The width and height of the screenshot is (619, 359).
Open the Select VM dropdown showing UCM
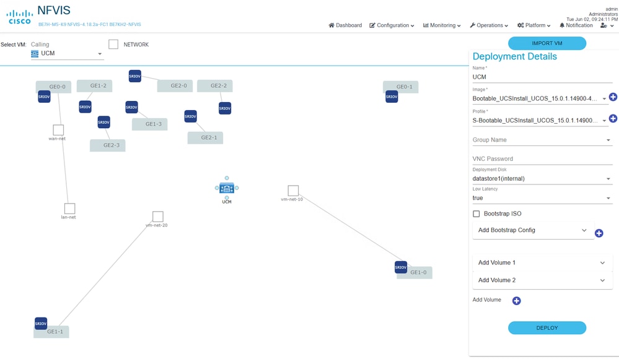[67, 54]
